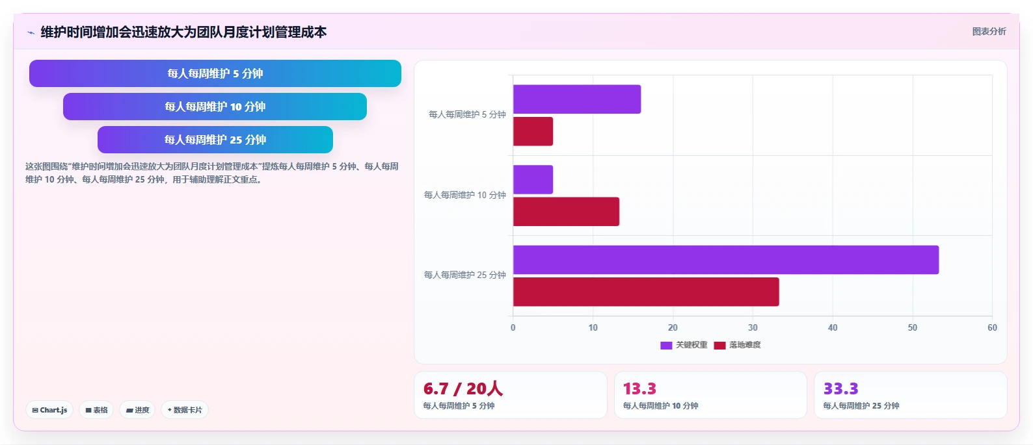Click the purple 关键权重 legend color box

click(x=666, y=346)
